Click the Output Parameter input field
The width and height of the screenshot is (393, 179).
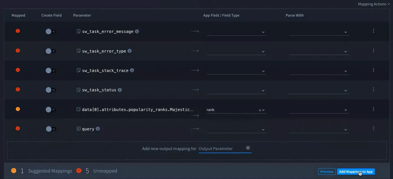coord(225,149)
